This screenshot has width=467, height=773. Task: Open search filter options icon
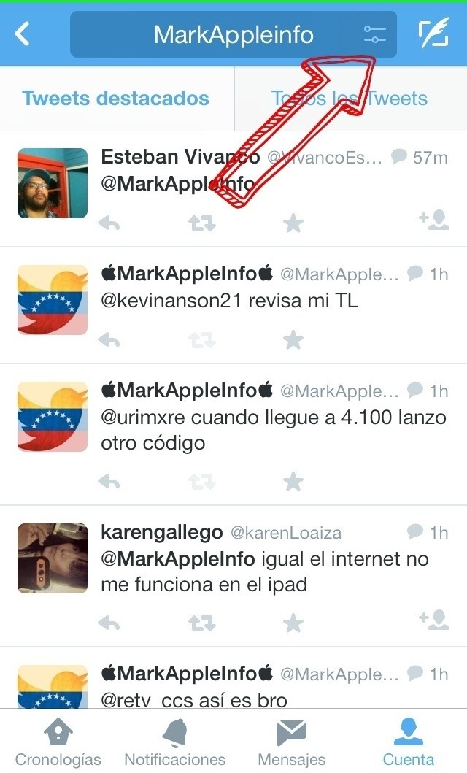click(374, 34)
